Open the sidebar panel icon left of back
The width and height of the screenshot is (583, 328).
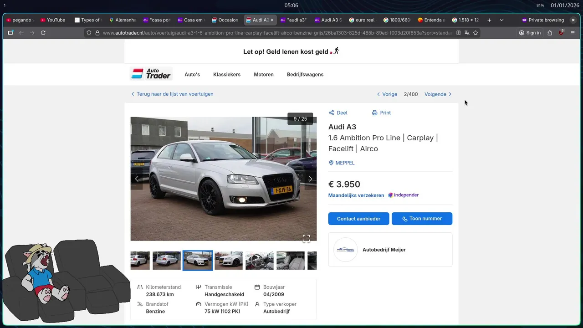pos(10,33)
